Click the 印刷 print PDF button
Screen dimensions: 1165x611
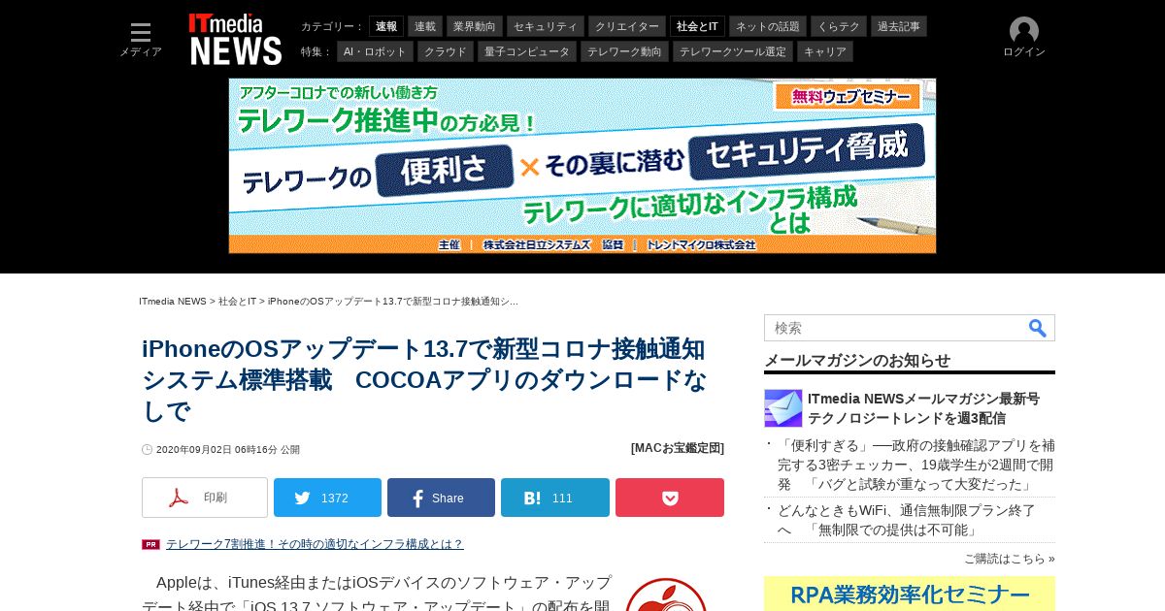(x=205, y=498)
